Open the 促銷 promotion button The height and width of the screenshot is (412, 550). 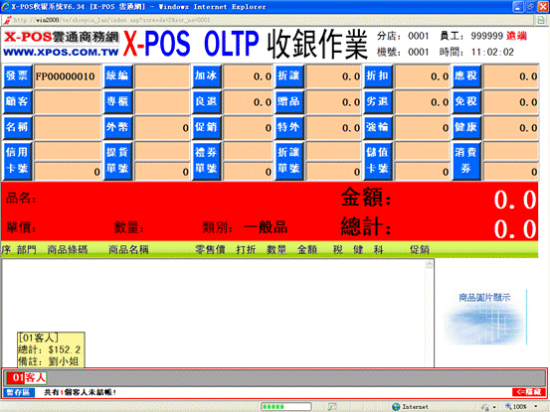point(206,127)
